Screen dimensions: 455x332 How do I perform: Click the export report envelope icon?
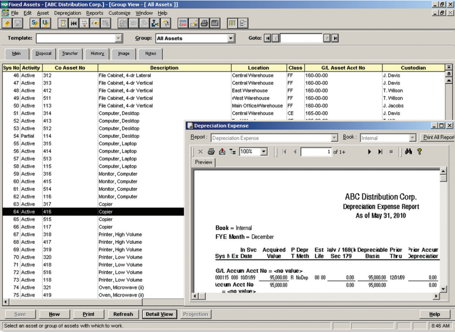click(x=222, y=152)
